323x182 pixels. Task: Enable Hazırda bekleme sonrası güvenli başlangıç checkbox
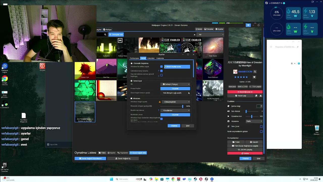coord(161,75)
